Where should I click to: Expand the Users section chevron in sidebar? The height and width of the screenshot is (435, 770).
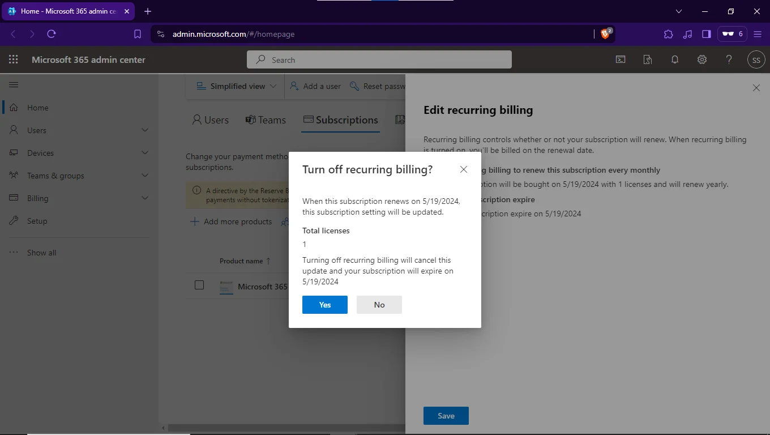(145, 130)
